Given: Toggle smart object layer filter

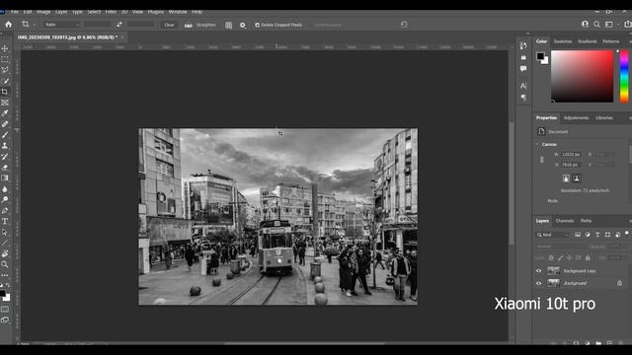Looking at the screenshot, I should 617,235.
